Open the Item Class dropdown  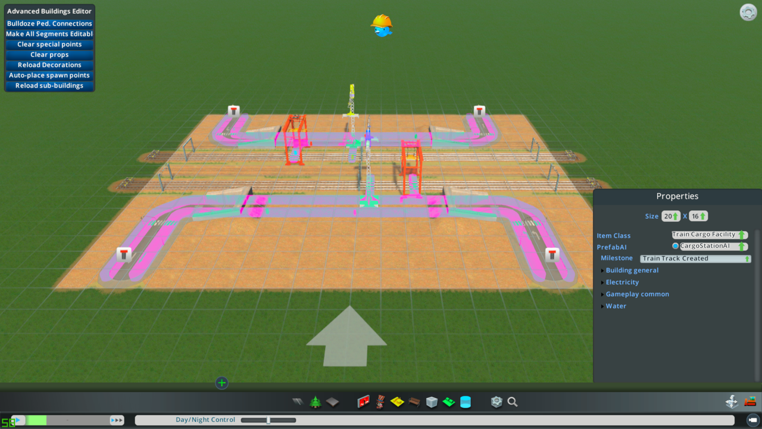pos(710,235)
